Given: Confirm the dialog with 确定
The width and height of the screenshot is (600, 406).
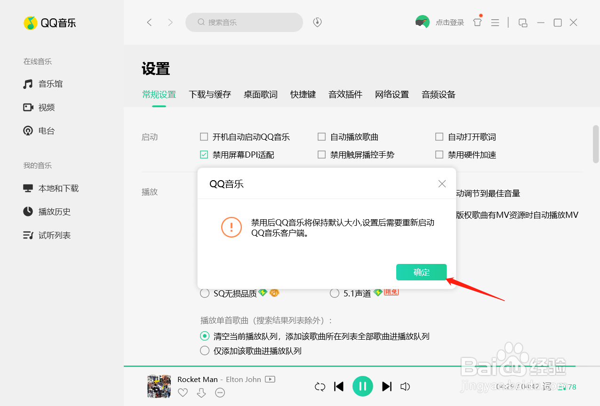Looking at the screenshot, I should pos(421,272).
